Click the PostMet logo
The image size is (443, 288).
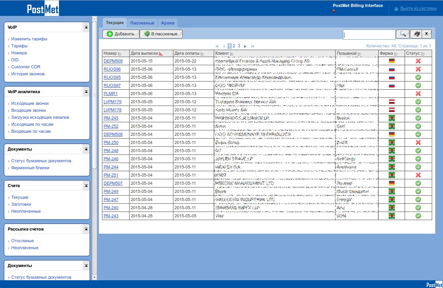point(43,9)
